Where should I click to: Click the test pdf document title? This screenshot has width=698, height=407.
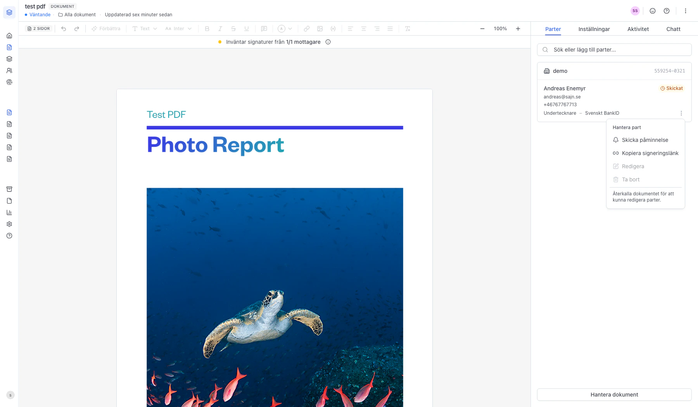tap(35, 6)
